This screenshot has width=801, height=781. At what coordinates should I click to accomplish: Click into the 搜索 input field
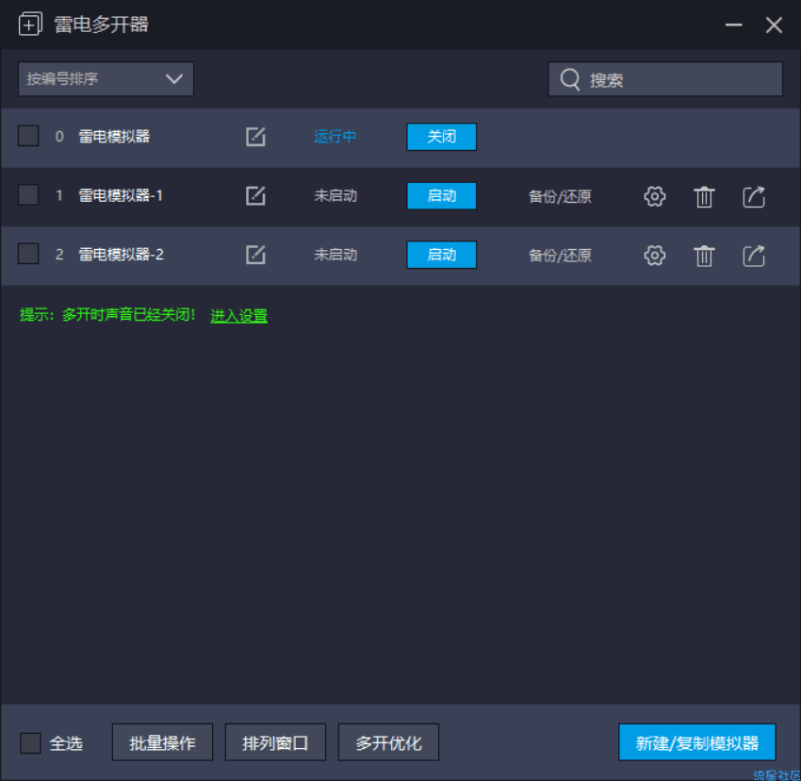coord(665,79)
